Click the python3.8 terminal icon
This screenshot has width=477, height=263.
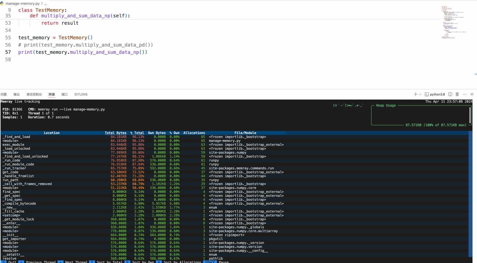click(427, 94)
